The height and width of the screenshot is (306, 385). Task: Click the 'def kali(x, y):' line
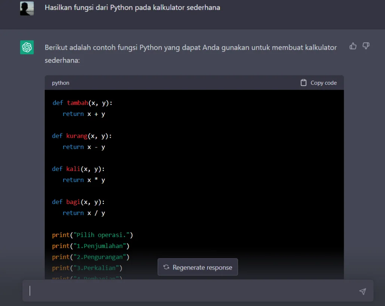click(x=78, y=169)
